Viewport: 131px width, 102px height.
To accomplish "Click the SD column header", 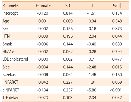I will point(68,6).
